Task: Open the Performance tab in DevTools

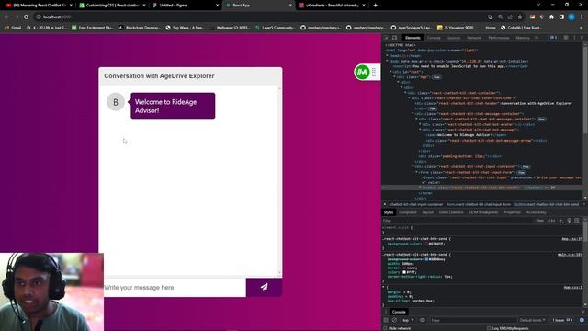Action: click(x=498, y=38)
